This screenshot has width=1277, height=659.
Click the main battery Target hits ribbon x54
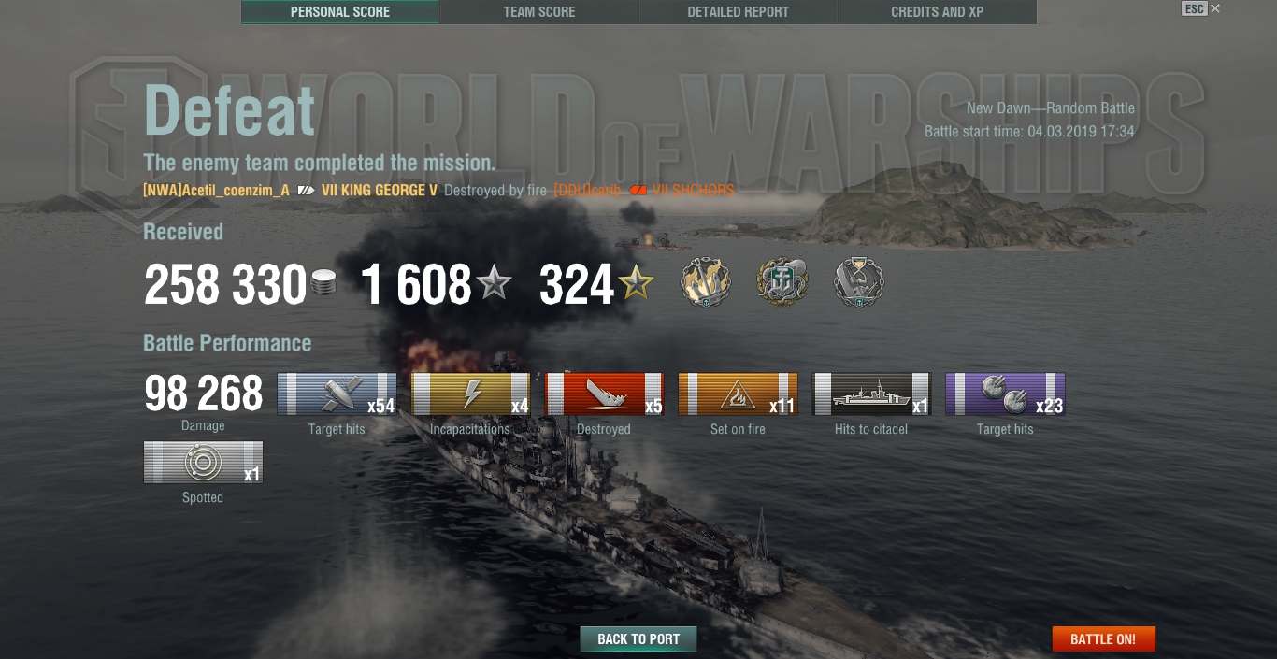[337, 394]
